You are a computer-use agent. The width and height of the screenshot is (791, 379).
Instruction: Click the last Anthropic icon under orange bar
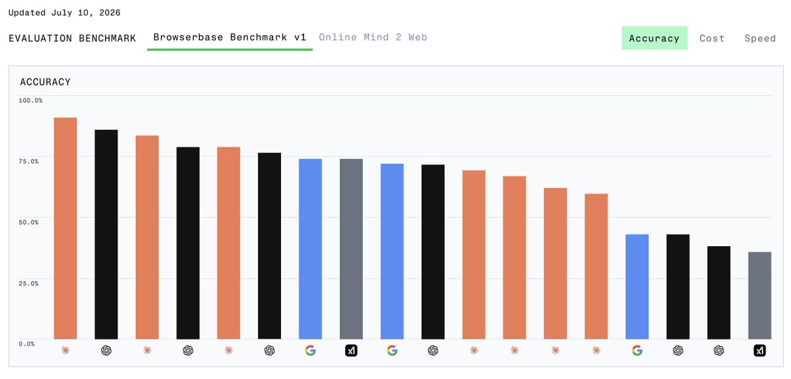[x=596, y=350]
